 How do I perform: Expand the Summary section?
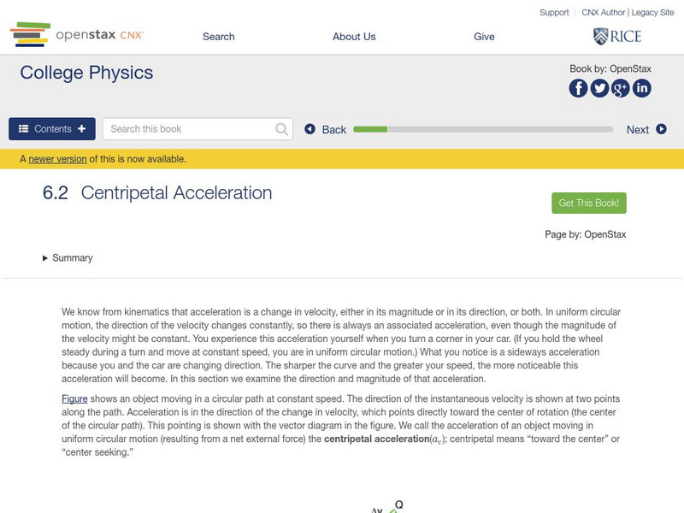coord(68,257)
